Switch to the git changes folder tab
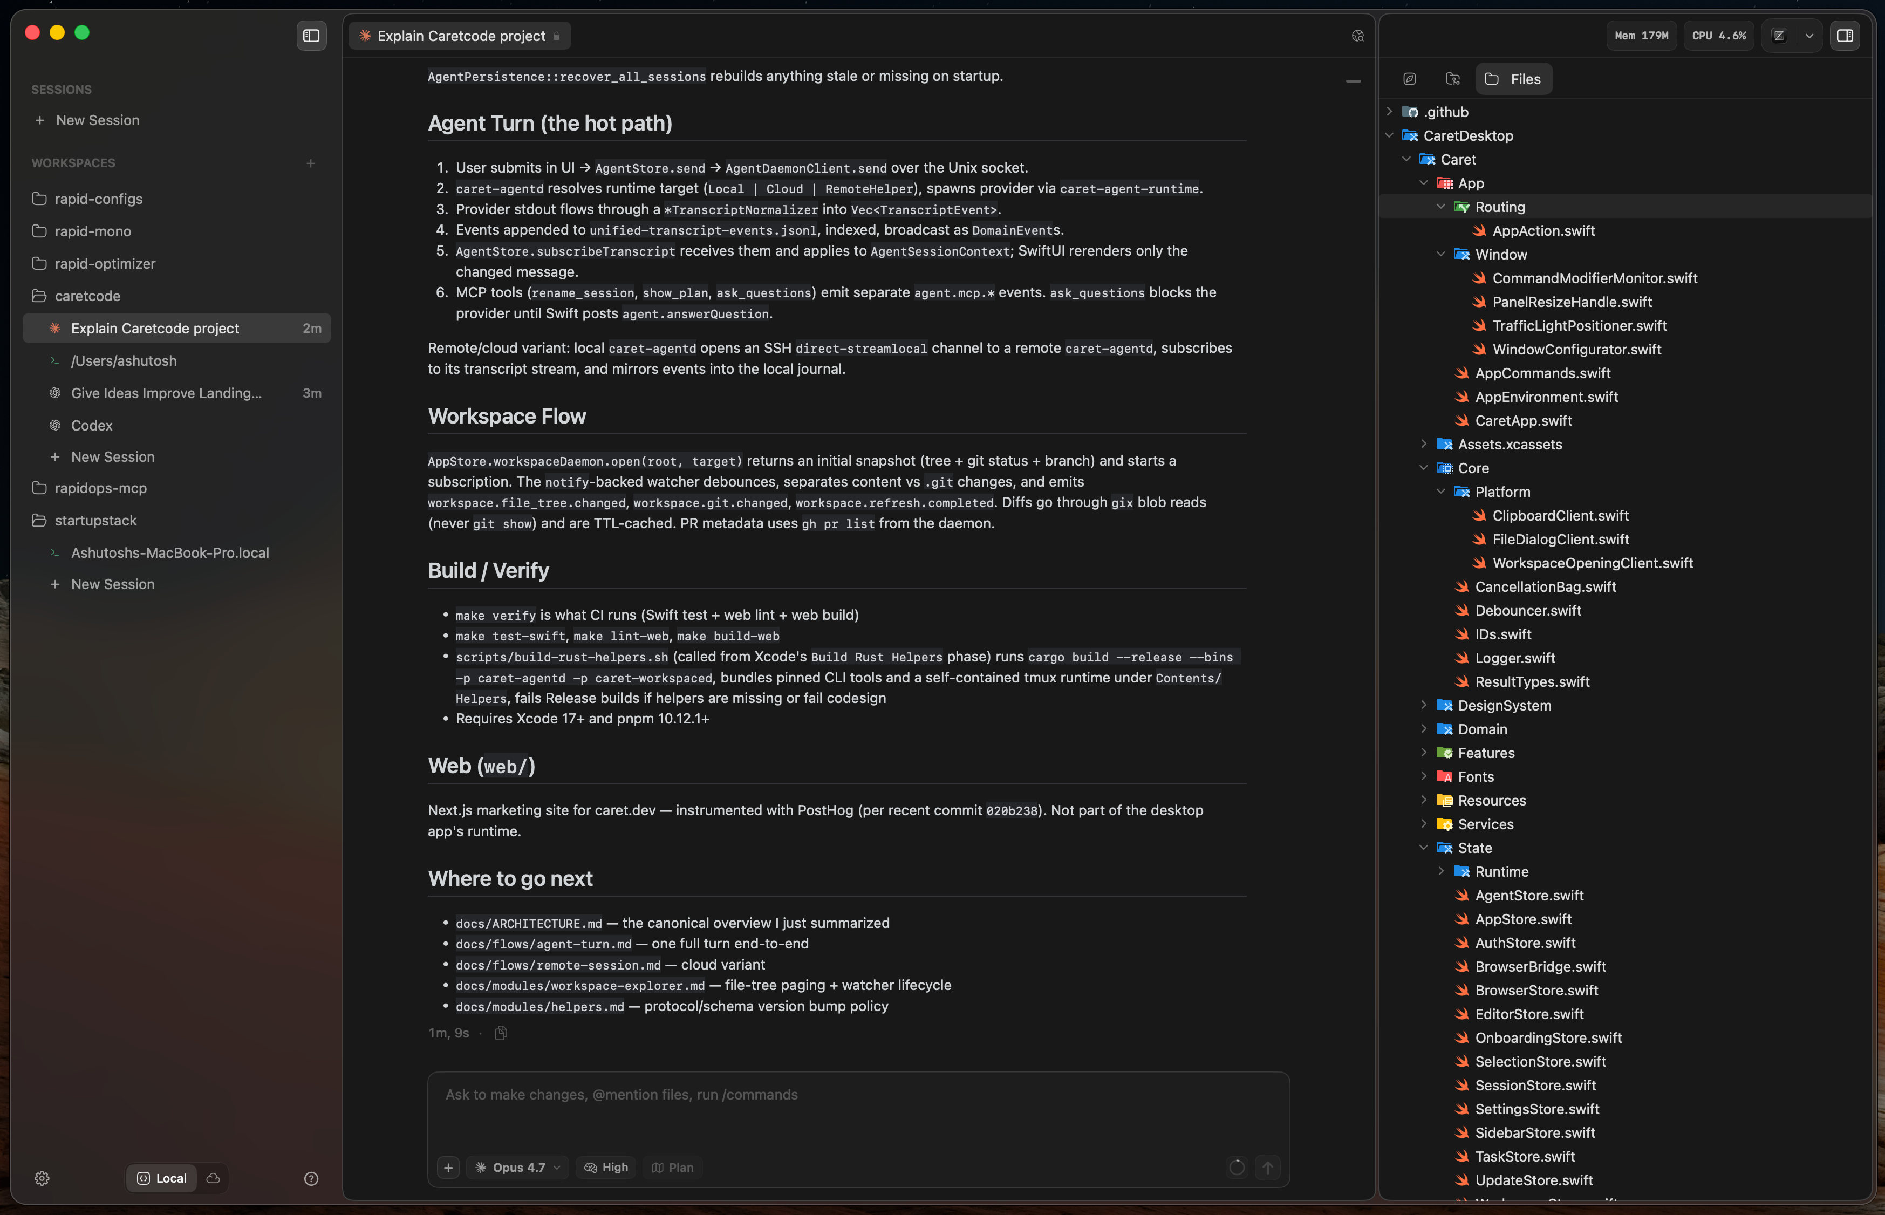Image resolution: width=1885 pixels, height=1215 pixels. tap(1453, 79)
